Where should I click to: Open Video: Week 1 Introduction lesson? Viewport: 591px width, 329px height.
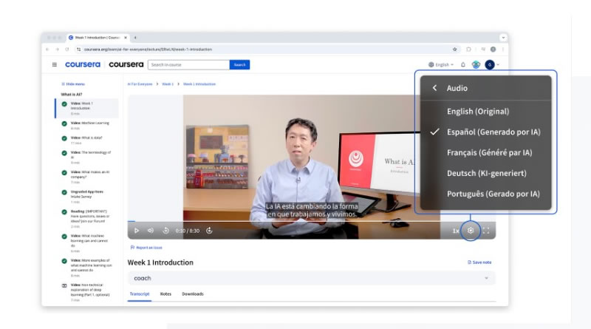click(x=87, y=108)
